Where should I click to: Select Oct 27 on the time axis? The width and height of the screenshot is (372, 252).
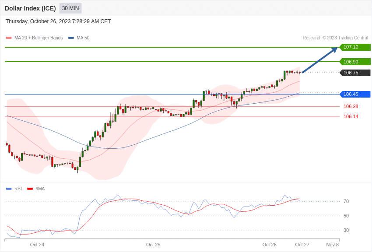pyautogui.click(x=302, y=245)
